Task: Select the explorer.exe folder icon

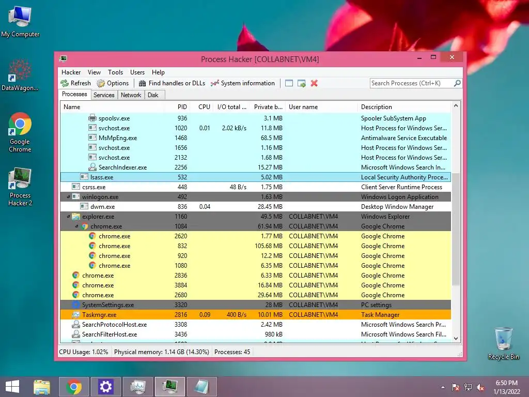Action: (x=76, y=217)
